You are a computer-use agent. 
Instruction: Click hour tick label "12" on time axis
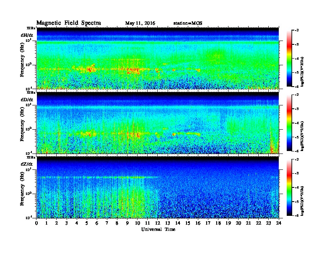point(158,223)
